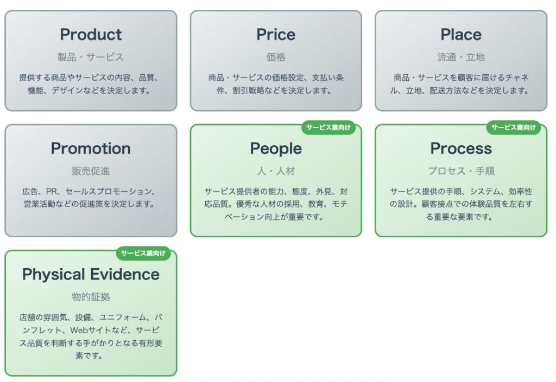Click the Promotion description text
Viewport: 556px width, 382px height.
(x=89, y=198)
